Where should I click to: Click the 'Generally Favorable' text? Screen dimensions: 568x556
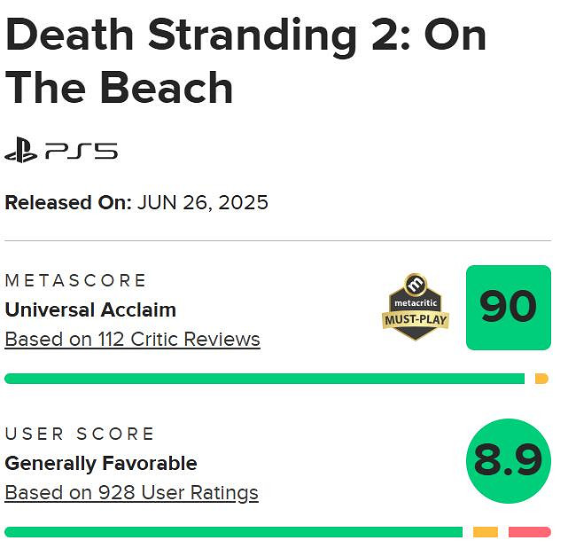click(x=101, y=463)
